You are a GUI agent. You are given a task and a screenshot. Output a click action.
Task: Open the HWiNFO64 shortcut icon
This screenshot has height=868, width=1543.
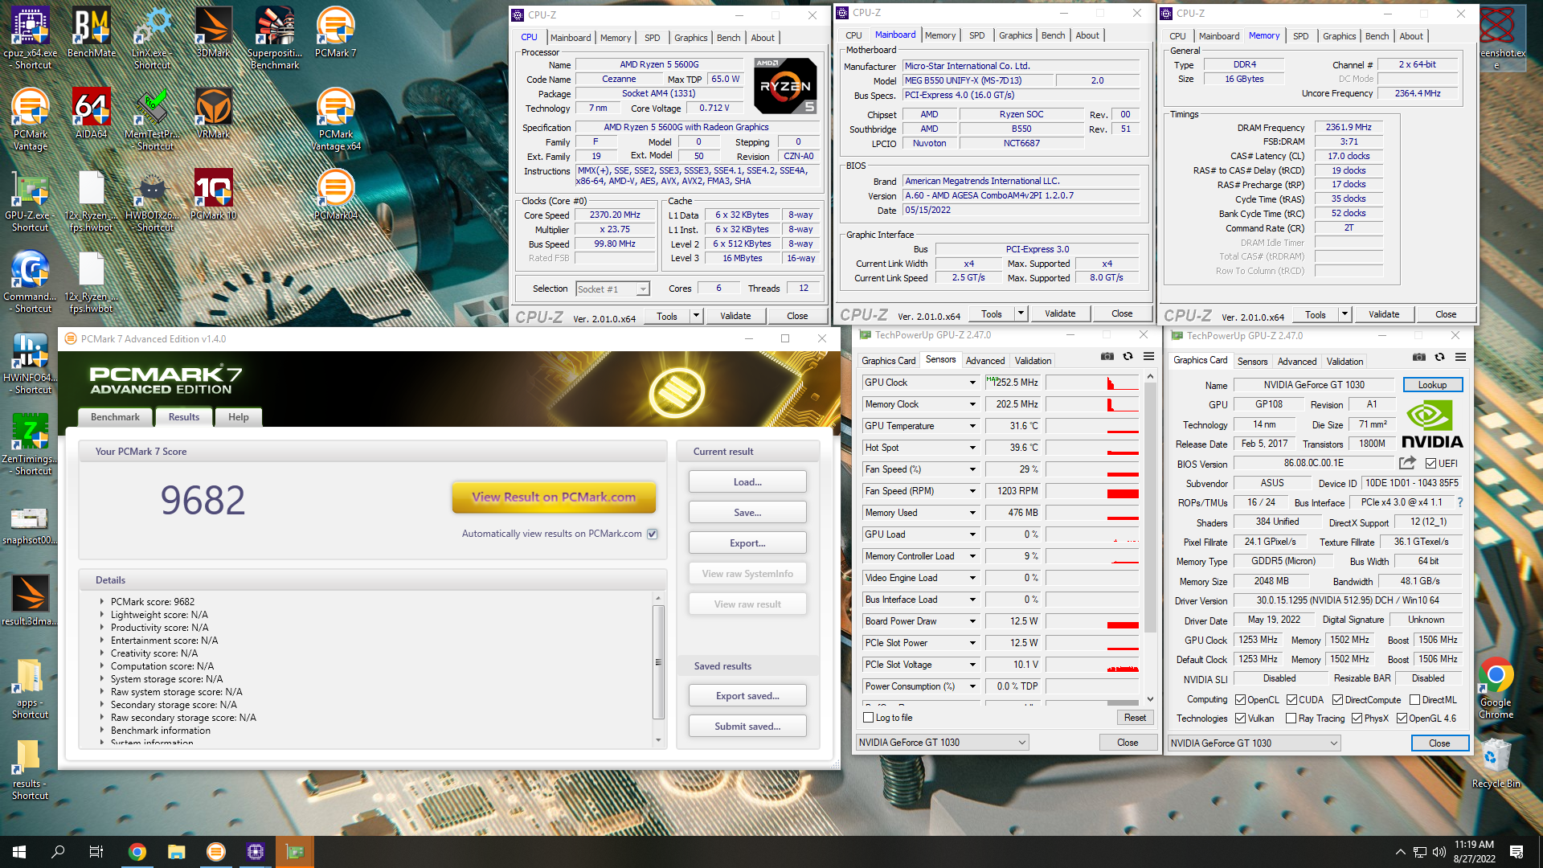[30, 363]
